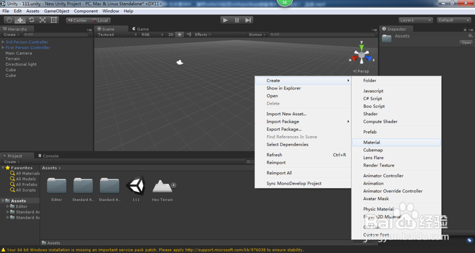Image resolution: width=475 pixels, height=253 pixels.
Task: Click the red X axis on the gizmo
Action: (x=354, y=58)
